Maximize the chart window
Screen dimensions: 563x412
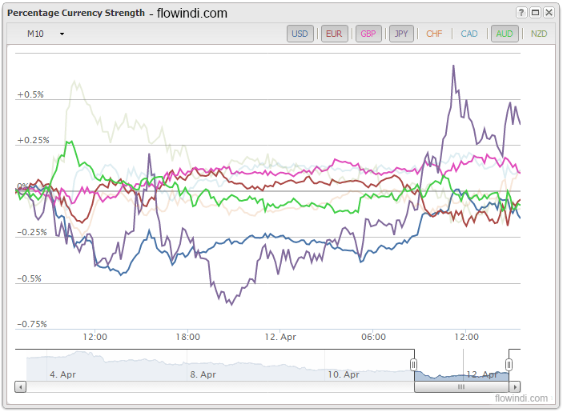tap(535, 13)
